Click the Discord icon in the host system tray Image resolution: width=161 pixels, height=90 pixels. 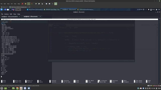click(x=141, y=88)
